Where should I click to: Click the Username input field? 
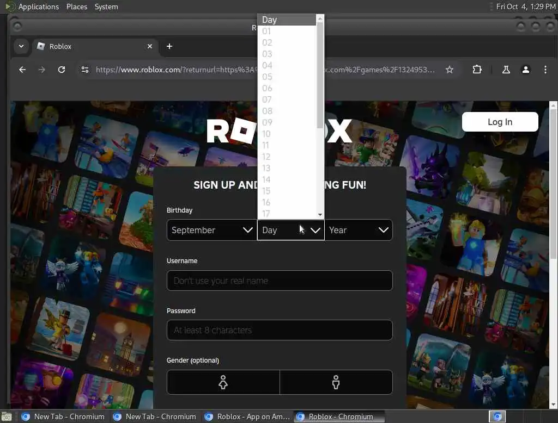(x=280, y=281)
